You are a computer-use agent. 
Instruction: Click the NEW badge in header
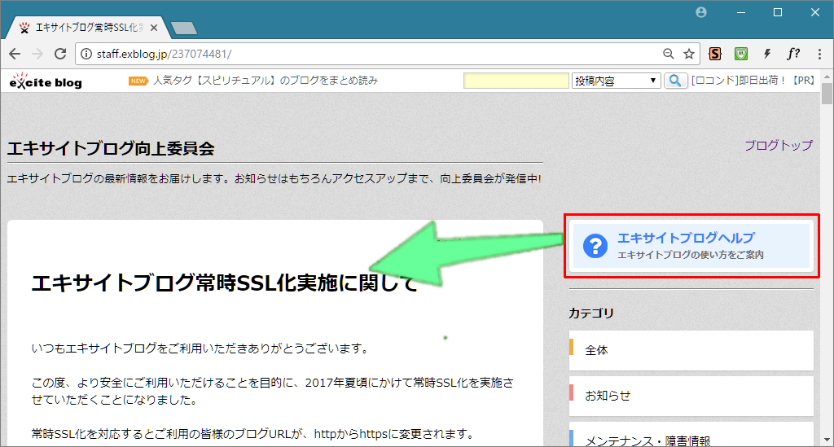click(x=138, y=81)
